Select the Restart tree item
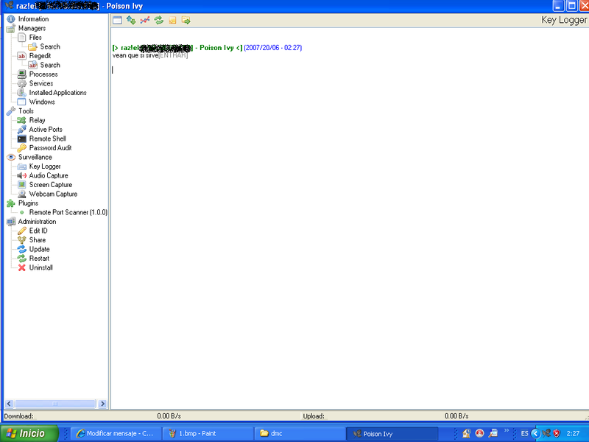The height and width of the screenshot is (442, 589). (x=39, y=259)
